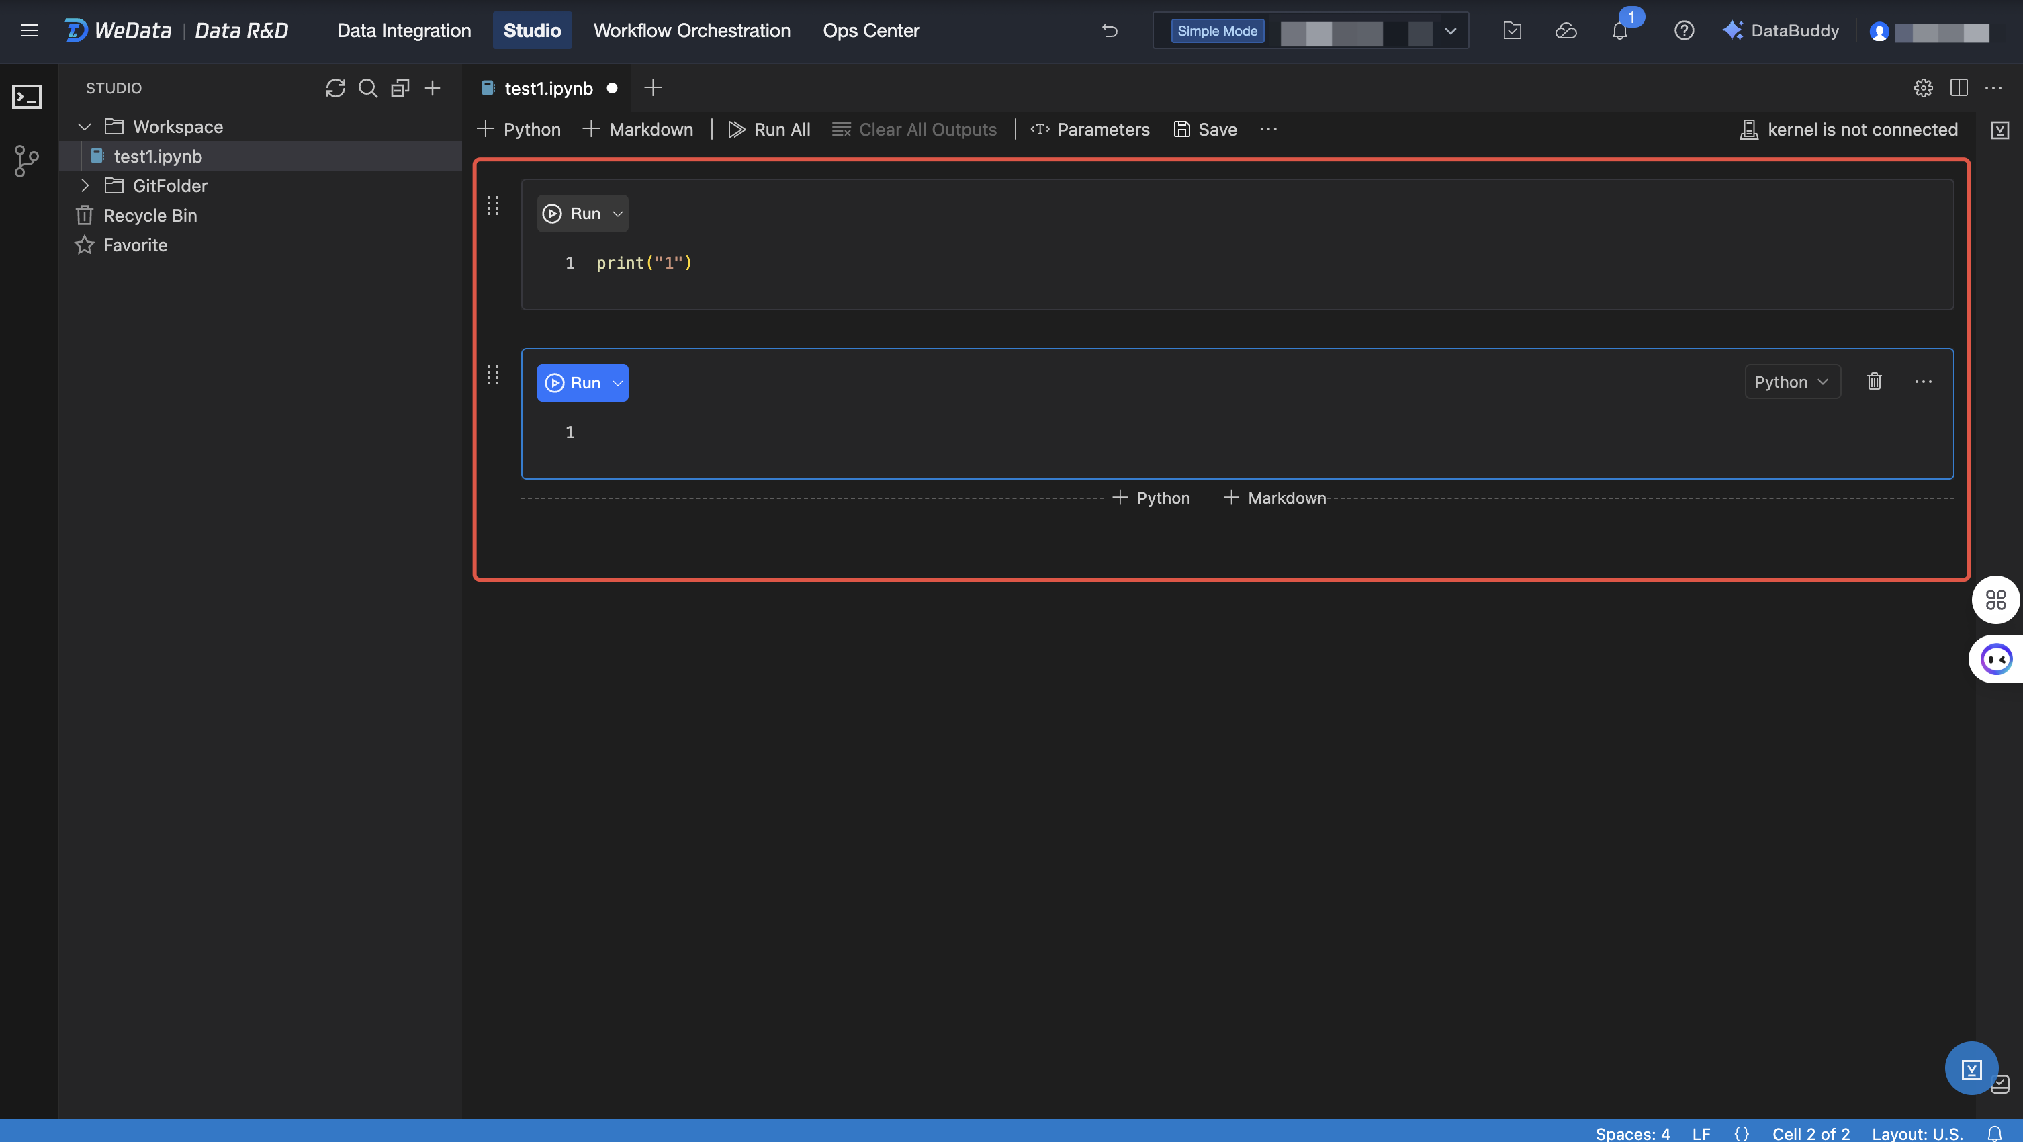Open the Python cell language dropdown
Viewport: 2023px width, 1142px height.
click(x=1791, y=382)
